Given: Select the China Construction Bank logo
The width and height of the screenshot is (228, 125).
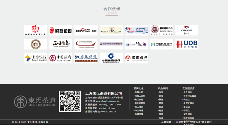Looking at the screenshot, I should tap(111, 58).
